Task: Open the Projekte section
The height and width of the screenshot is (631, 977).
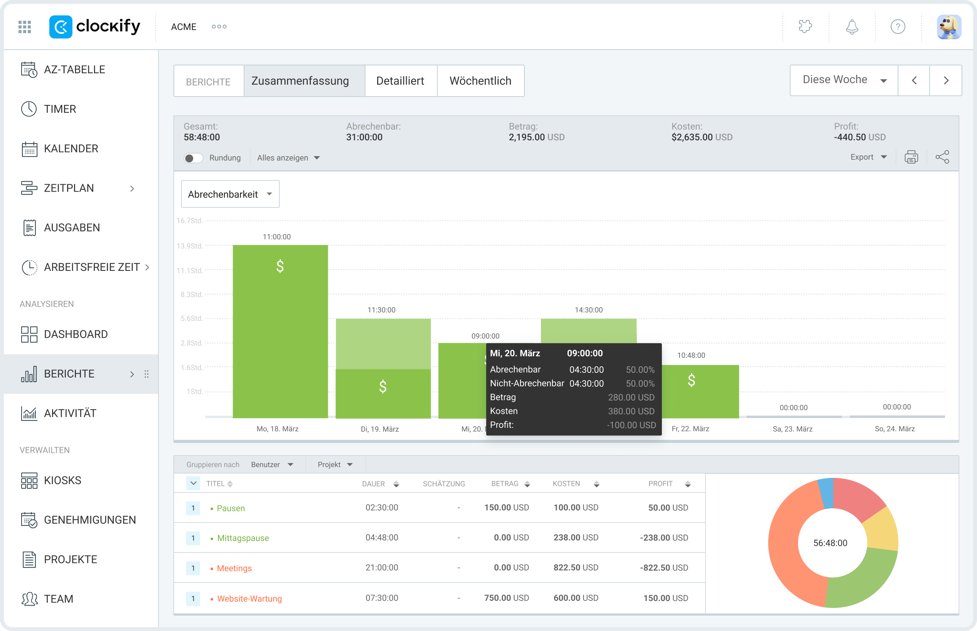Action: tap(70, 559)
